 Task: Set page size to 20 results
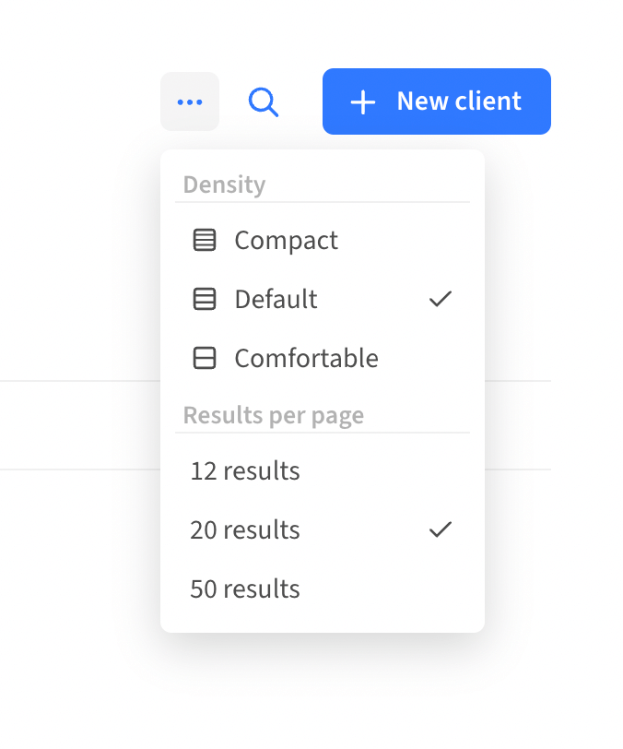(x=245, y=530)
